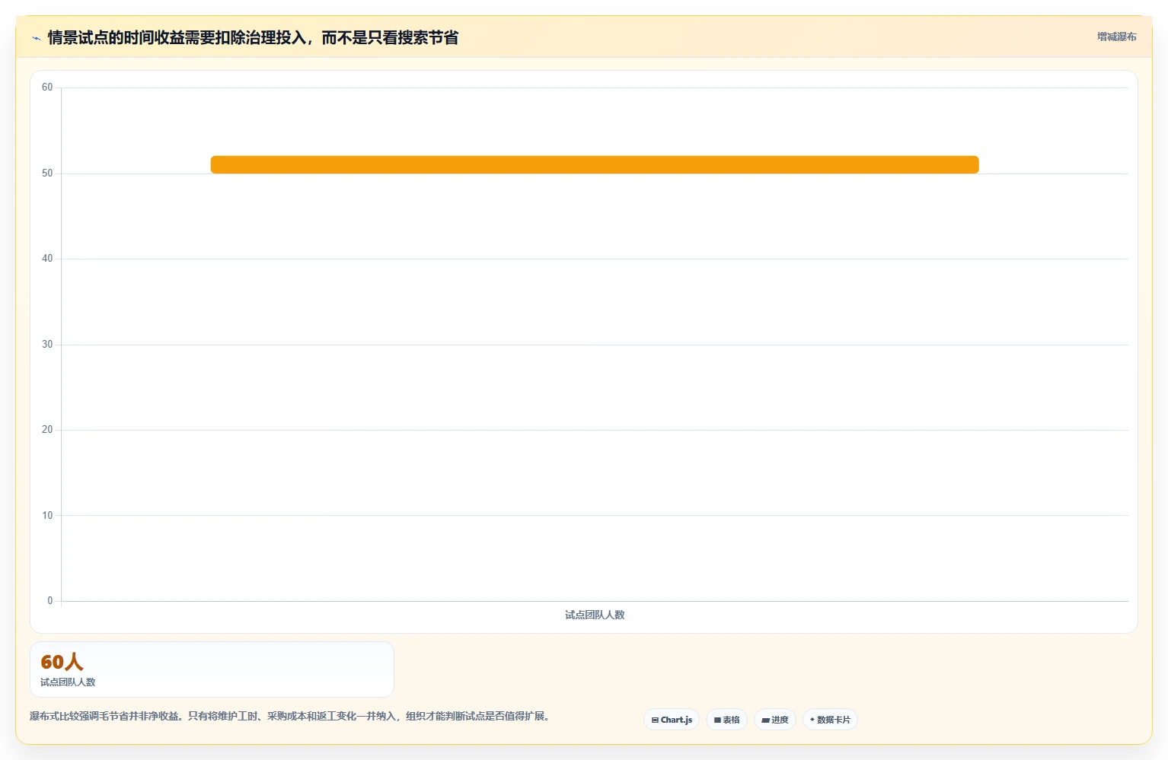
Task: Click the description paragraph starting with 瀑布式比较
Action: pyautogui.click(x=290, y=716)
